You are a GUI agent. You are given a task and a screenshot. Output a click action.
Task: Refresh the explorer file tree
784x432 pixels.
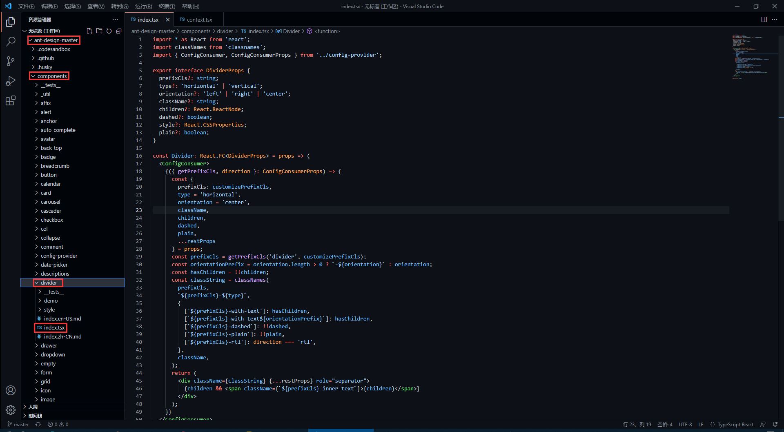(x=109, y=31)
